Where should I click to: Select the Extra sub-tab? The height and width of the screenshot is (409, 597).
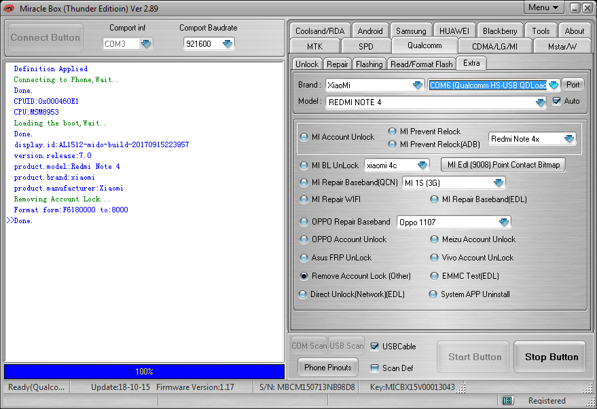pos(471,63)
